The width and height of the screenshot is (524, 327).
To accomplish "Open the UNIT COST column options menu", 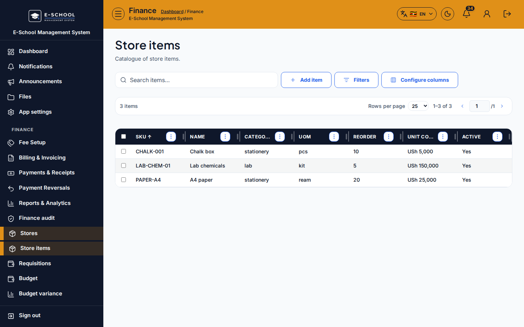I will click(443, 137).
